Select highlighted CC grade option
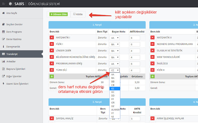This screenshot has height=123, width=198. 115,89
